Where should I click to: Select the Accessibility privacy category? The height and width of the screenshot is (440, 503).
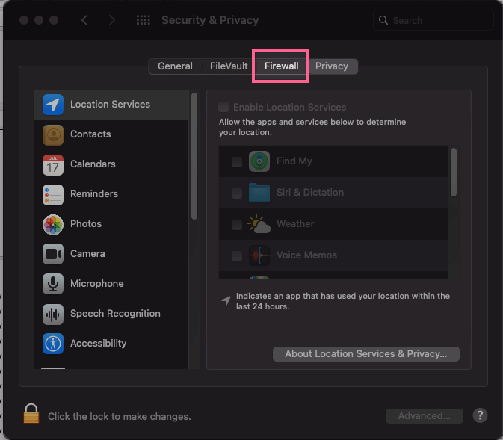click(x=111, y=344)
